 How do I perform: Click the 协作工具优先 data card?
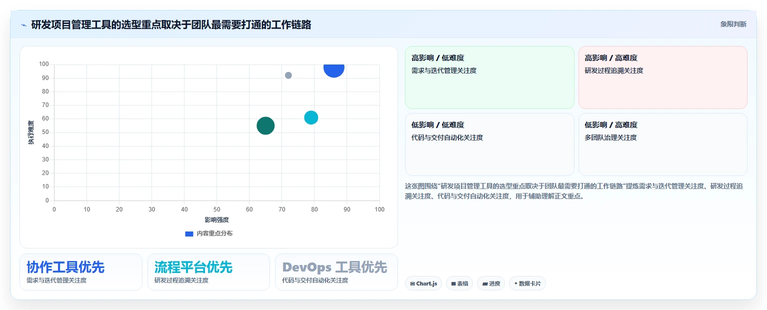(x=81, y=272)
